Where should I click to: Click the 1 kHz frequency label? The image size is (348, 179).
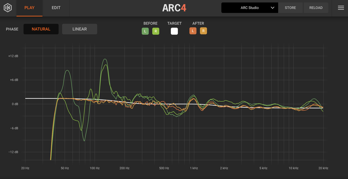[194, 168]
